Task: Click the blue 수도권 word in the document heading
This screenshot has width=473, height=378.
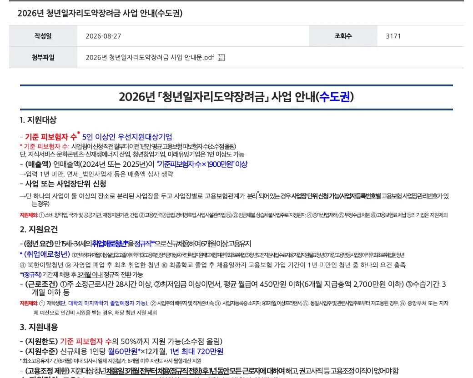Action: (x=335, y=97)
